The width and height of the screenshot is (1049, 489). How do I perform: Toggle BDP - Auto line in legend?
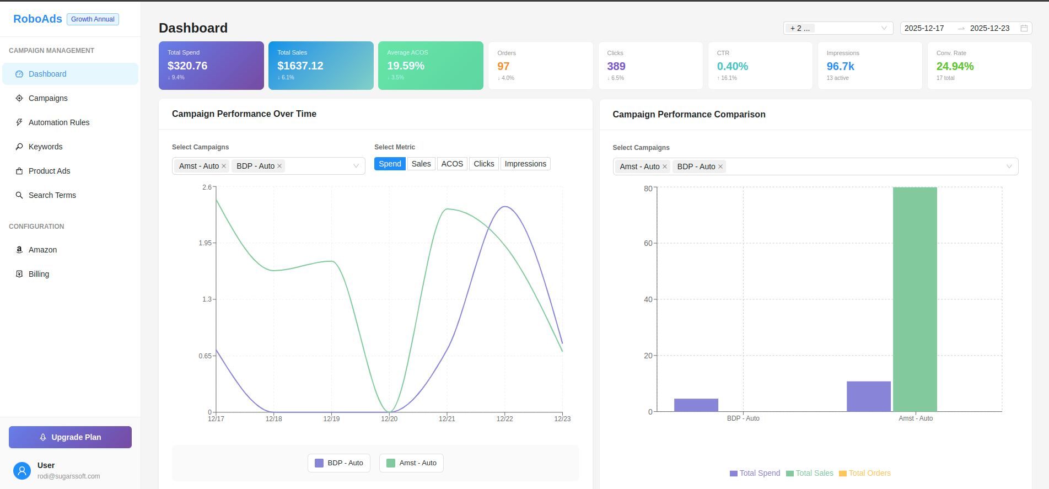coord(339,463)
